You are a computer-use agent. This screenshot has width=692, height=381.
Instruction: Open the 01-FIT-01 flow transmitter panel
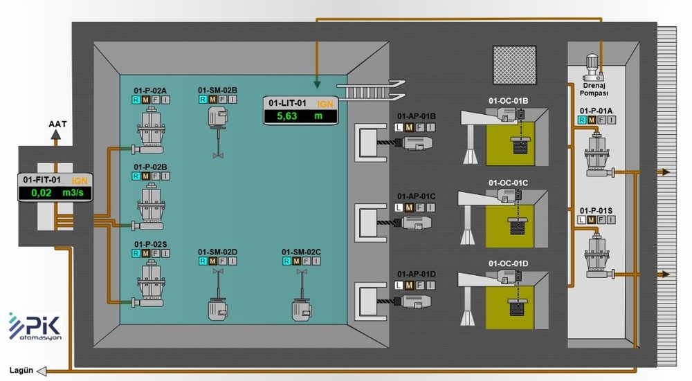[55, 187]
